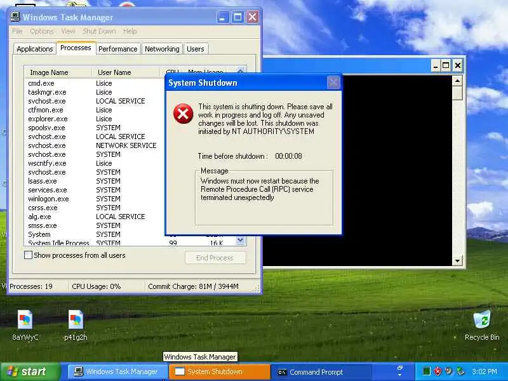508x381 pixels.
Task: Select the System process row
Action: (x=95, y=234)
